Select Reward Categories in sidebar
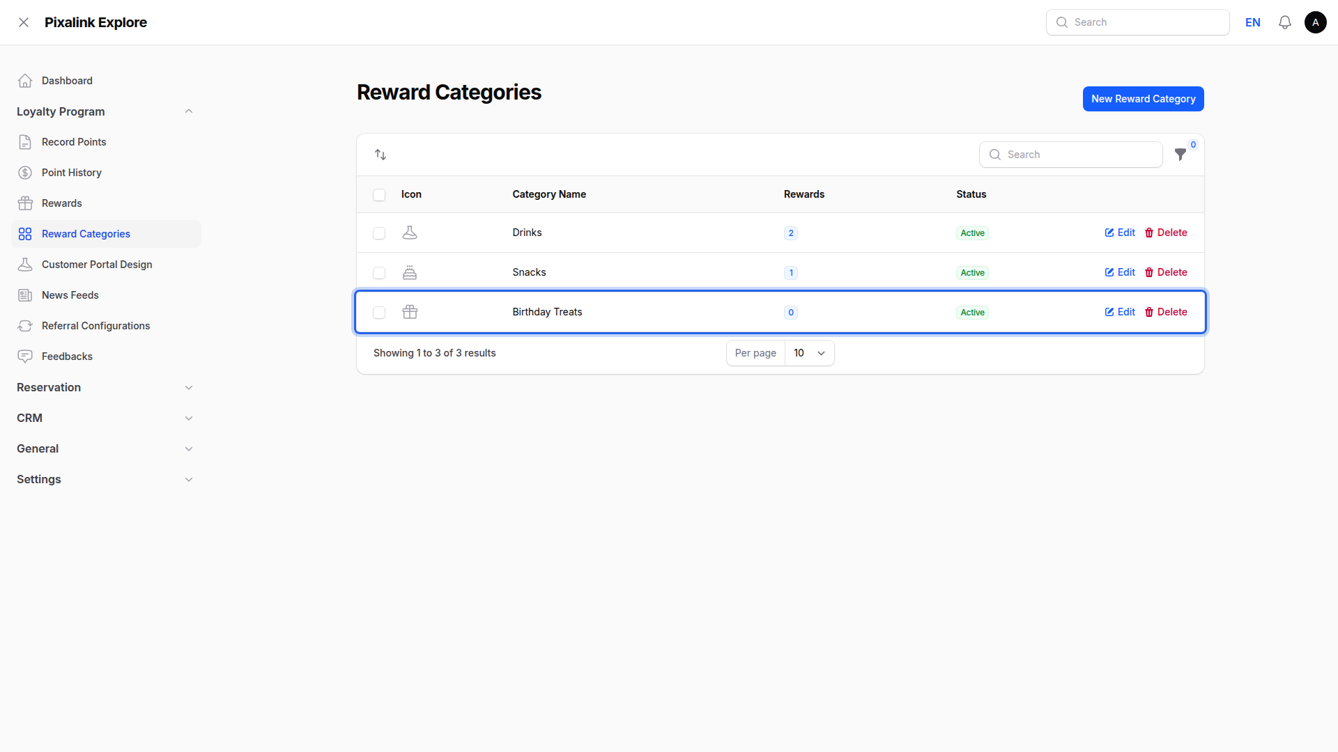 [106, 234]
